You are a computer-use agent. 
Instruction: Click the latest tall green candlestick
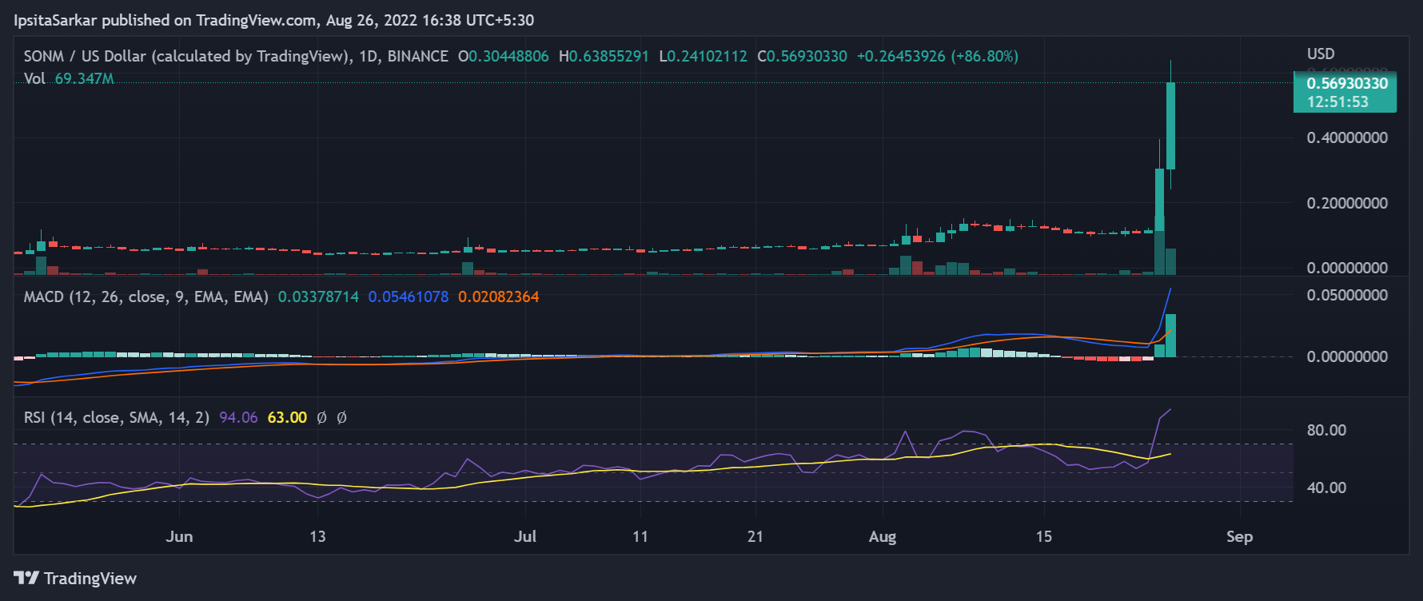[1170, 125]
